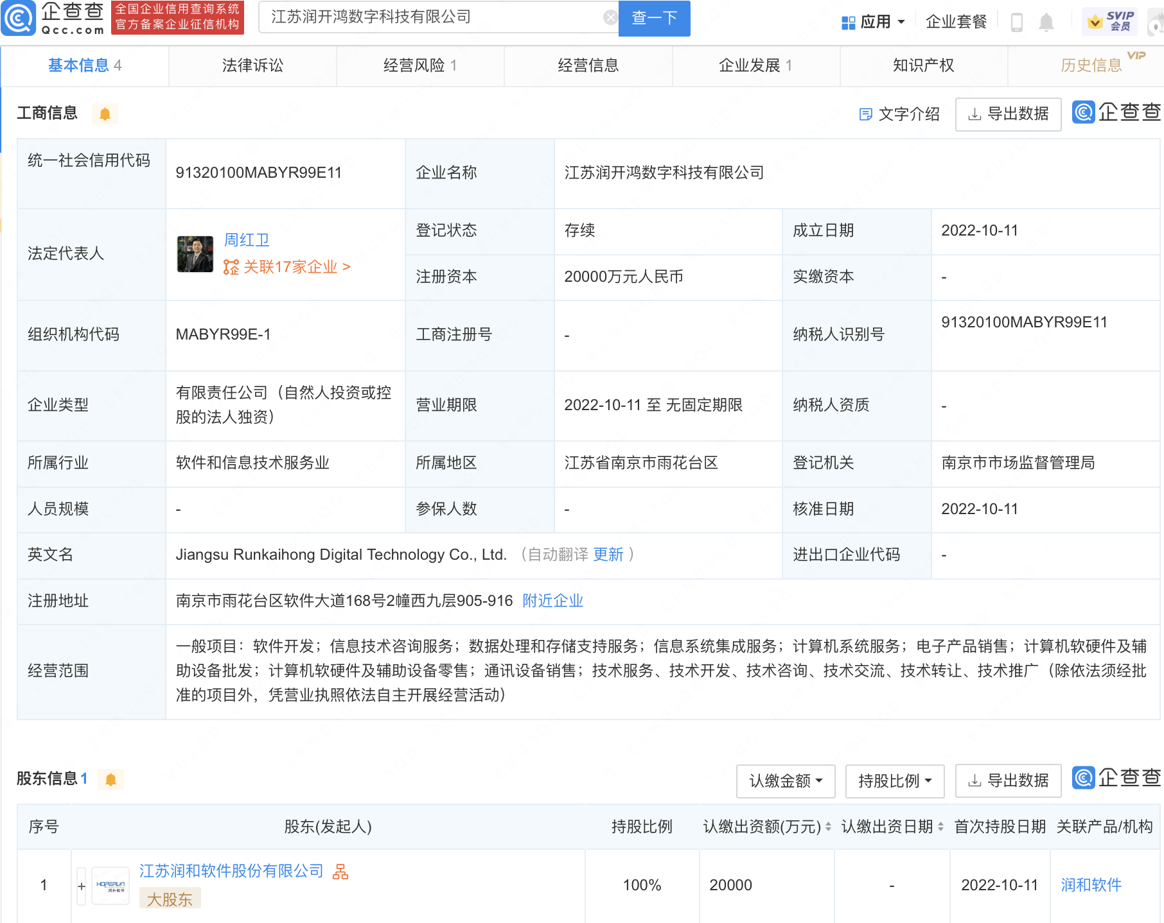Viewport: 1164px width, 923px height.
Task: Open notifications bell in the header
Action: click(1046, 22)
